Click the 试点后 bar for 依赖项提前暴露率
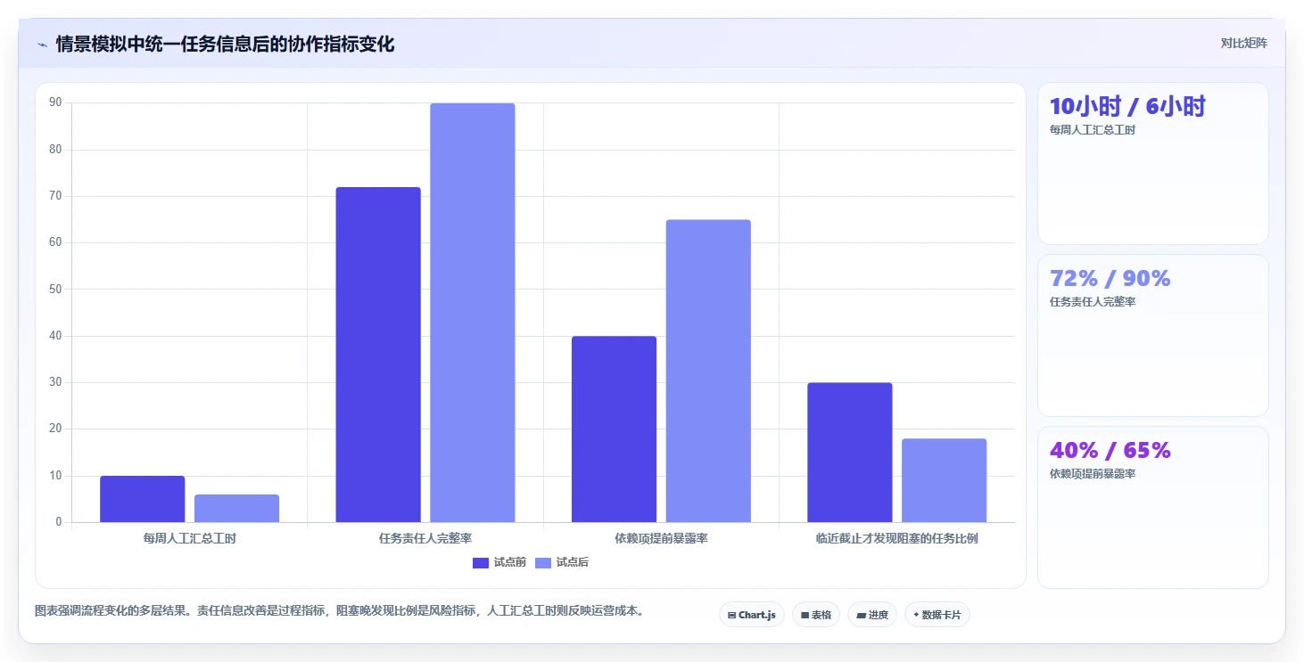 click(708, 371)
